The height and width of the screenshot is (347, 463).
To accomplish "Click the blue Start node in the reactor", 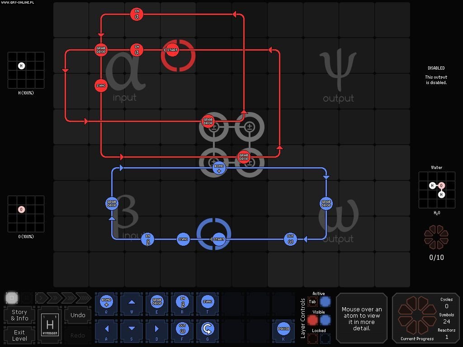I will click(219, 239).
